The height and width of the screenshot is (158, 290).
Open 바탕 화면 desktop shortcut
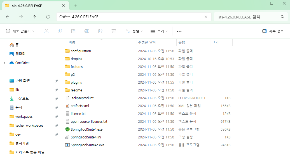[20, 81]
